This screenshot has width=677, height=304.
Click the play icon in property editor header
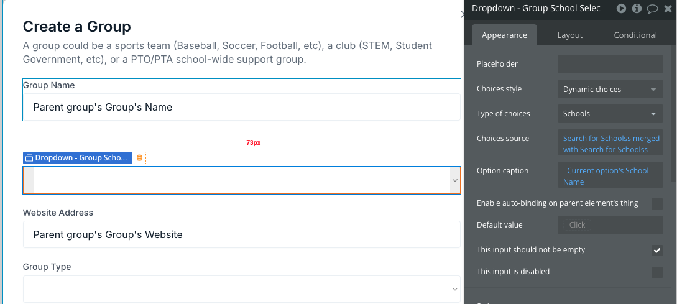coord(621,9)
